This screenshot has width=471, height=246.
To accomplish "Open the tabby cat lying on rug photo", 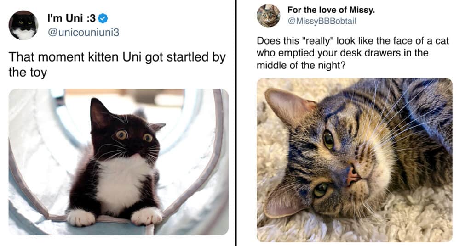I will tap(354, 160).
